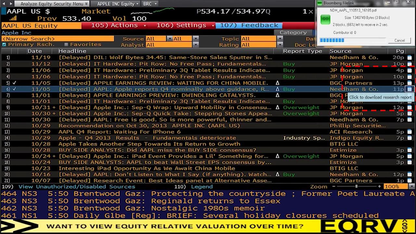This screenshot has width=416, height=234.
Task: Click delta icon on row 20 Needham headline
Action: click(x=278, y=175)
